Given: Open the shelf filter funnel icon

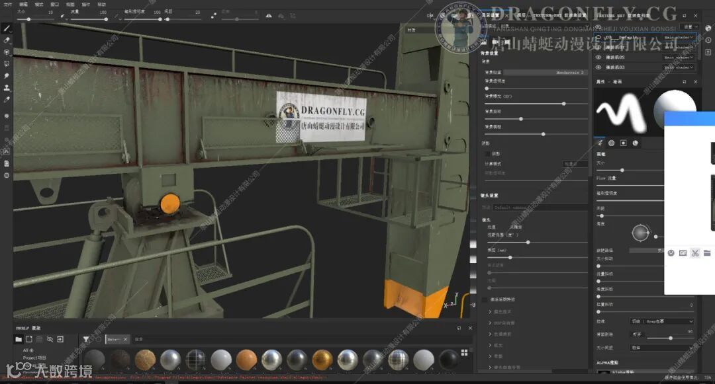Looking at the screenshot, I should (x=86, y=339).
